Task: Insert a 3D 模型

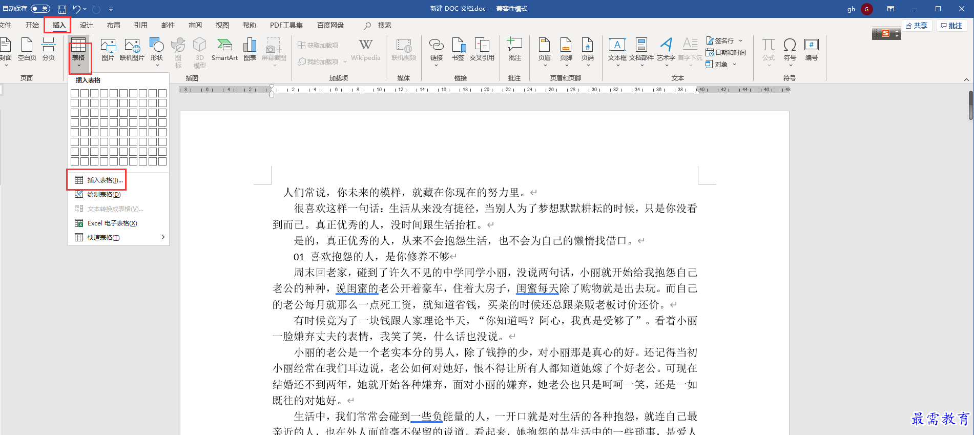Action: point(200,53)
